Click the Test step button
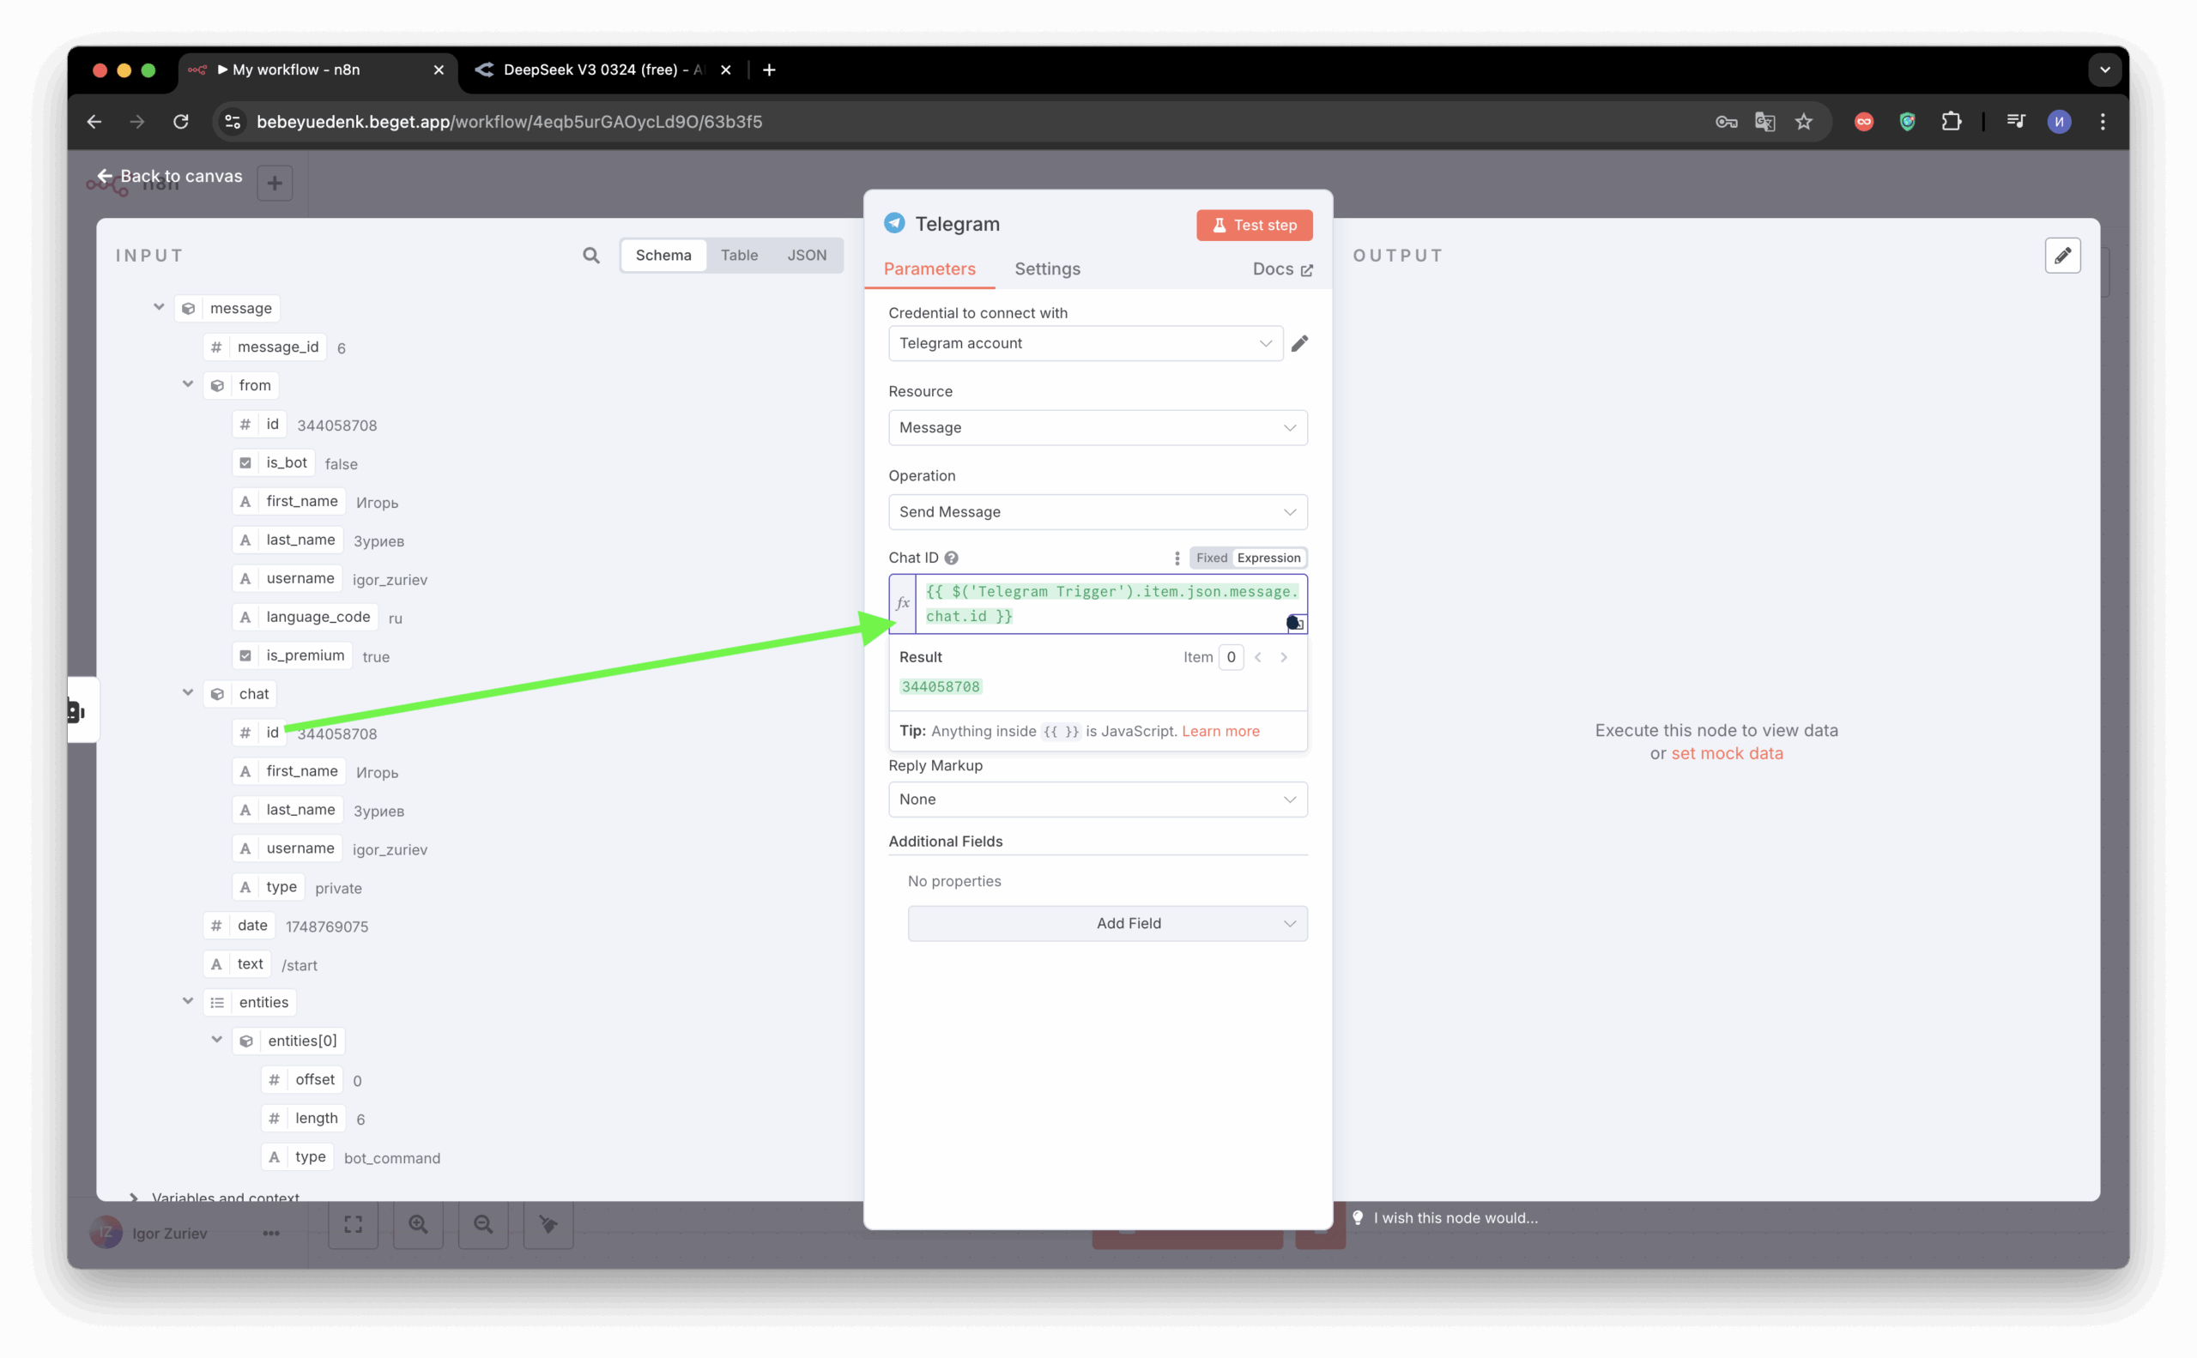This screenshot has width=2197, height=1358. [x=1254, y=226]
